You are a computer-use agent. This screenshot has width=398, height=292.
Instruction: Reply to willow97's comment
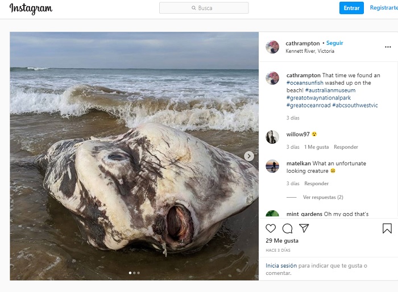[346, 147]
